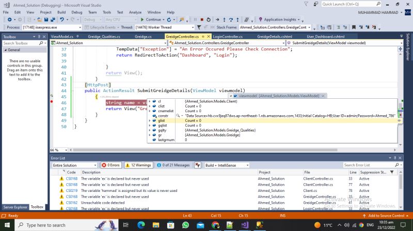Click Step Over icon
Image resolution: width=413 pixels, height=231 pixels.
(231, 20)
